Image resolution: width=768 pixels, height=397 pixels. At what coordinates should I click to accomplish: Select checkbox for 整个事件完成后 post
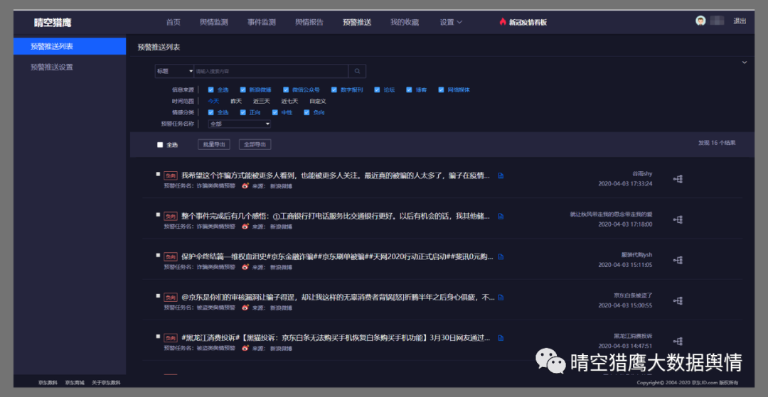(158, 214)
